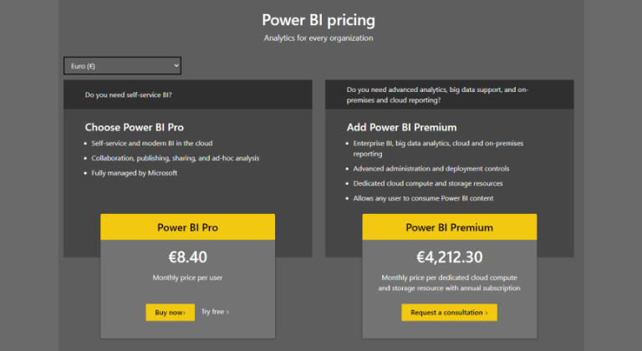The width and height of the screenshot is (642, 351).
Task: Open the Euro (€) currency dropdown
Action: click(122, 65)
